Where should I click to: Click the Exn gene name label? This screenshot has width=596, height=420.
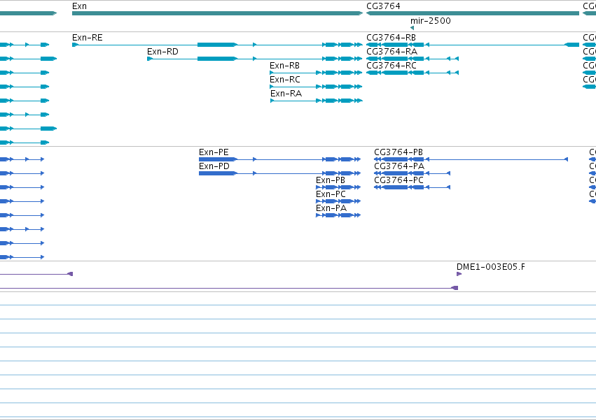(x=79, y=6)
